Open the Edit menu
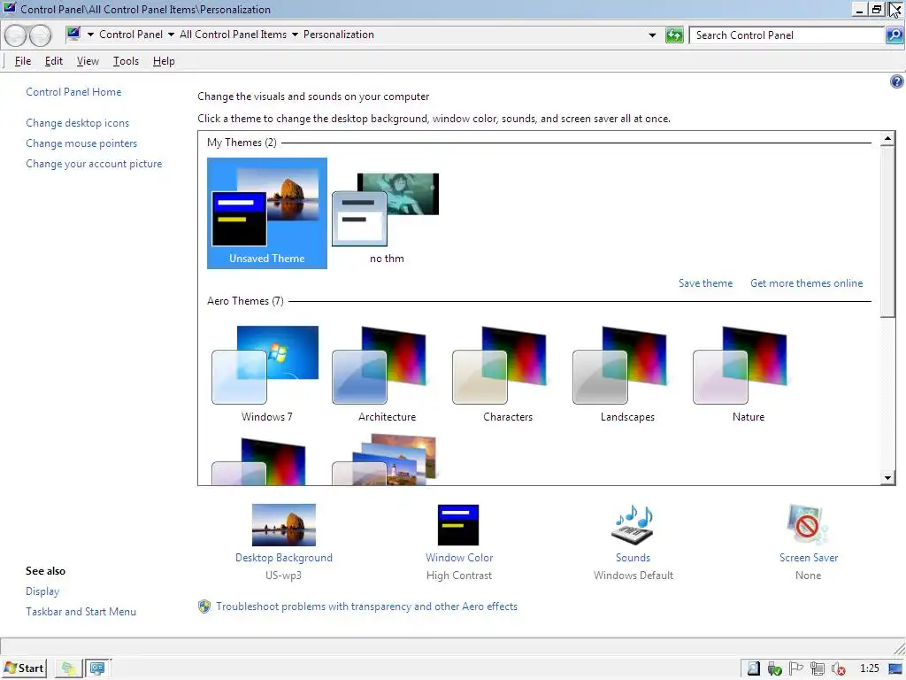The width and height of the screenshot is (906, 680). tap(54, 61)
